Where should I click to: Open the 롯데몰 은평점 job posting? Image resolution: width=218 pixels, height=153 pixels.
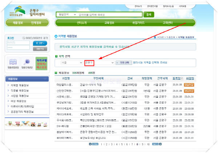[97, 97]
